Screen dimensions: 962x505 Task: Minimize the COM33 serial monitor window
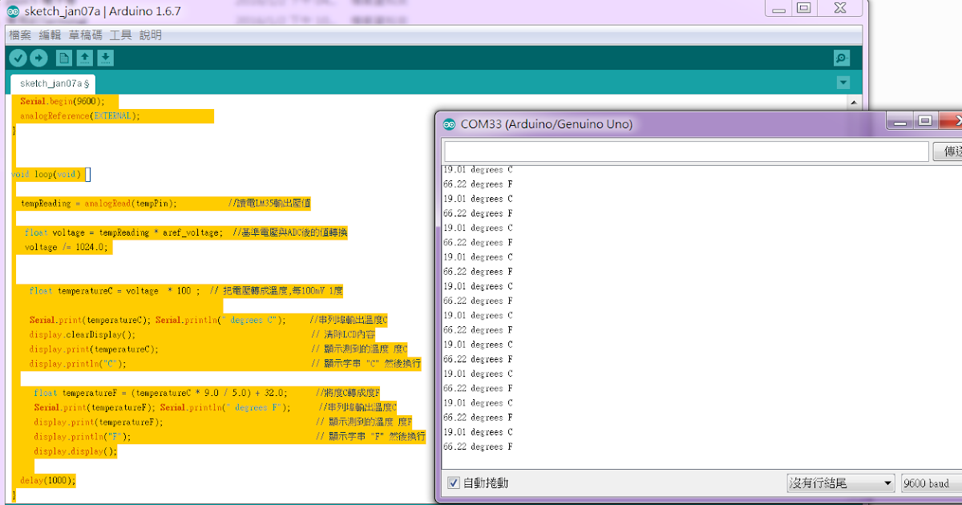pos(900,121)
